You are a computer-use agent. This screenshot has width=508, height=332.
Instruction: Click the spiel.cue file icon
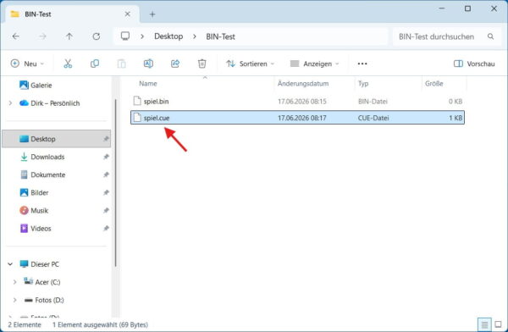pos(137,118)
